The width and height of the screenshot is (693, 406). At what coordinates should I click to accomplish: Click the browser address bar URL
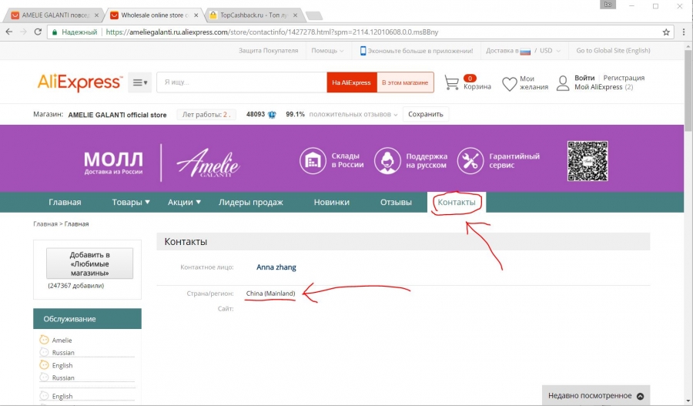point(273,32)
